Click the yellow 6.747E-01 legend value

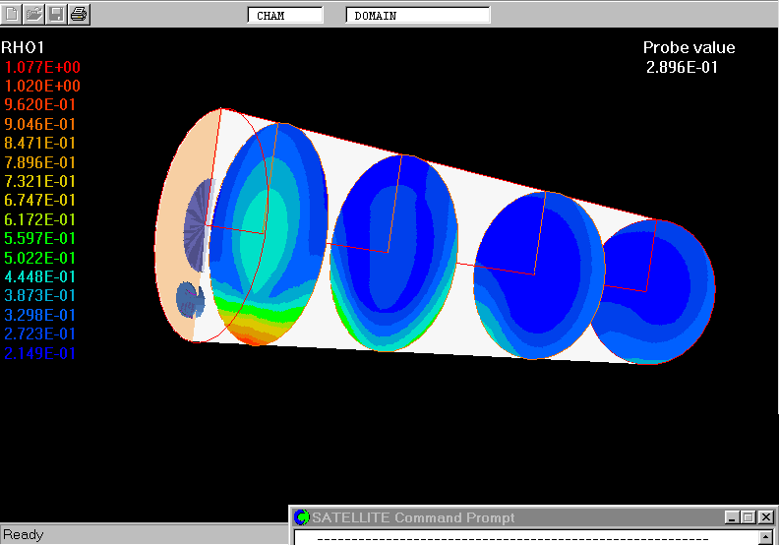[40, 201]
